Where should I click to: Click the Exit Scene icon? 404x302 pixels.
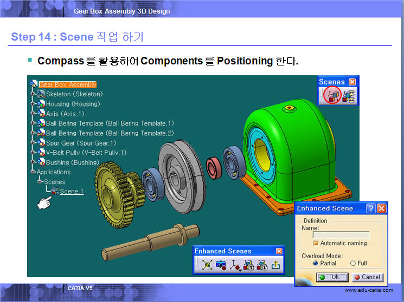275,265
